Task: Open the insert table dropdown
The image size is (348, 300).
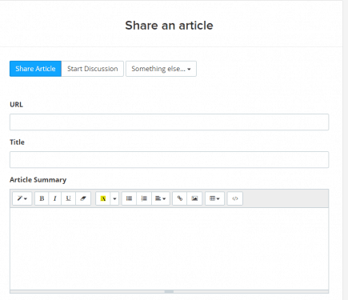Action: point(214,198)
